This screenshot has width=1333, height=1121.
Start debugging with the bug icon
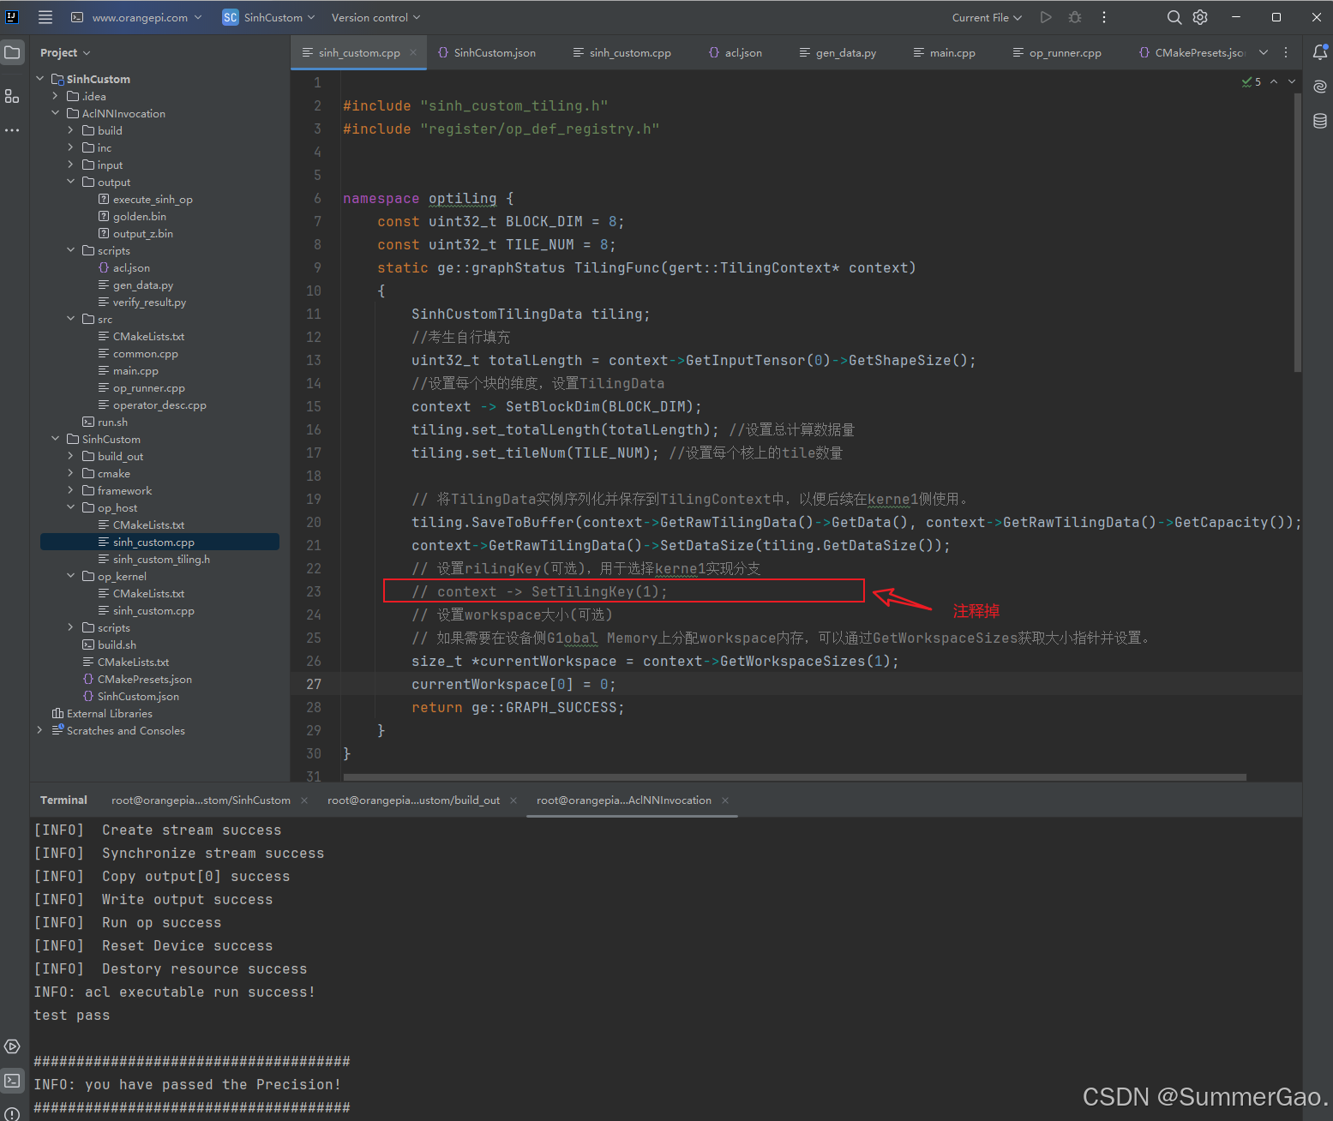[x=1074, y=17]
